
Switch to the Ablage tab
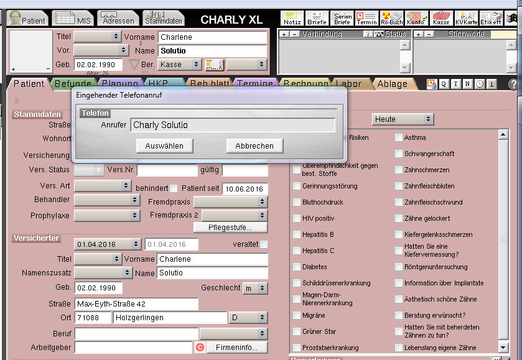click(x=392, y=84)
